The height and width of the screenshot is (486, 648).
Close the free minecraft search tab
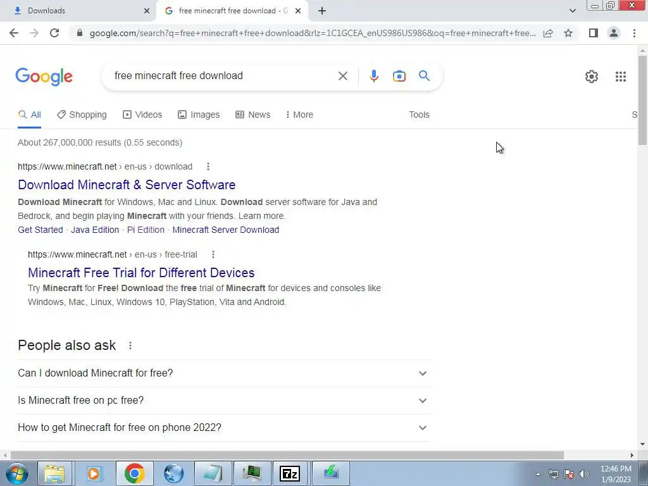point(298,11)
